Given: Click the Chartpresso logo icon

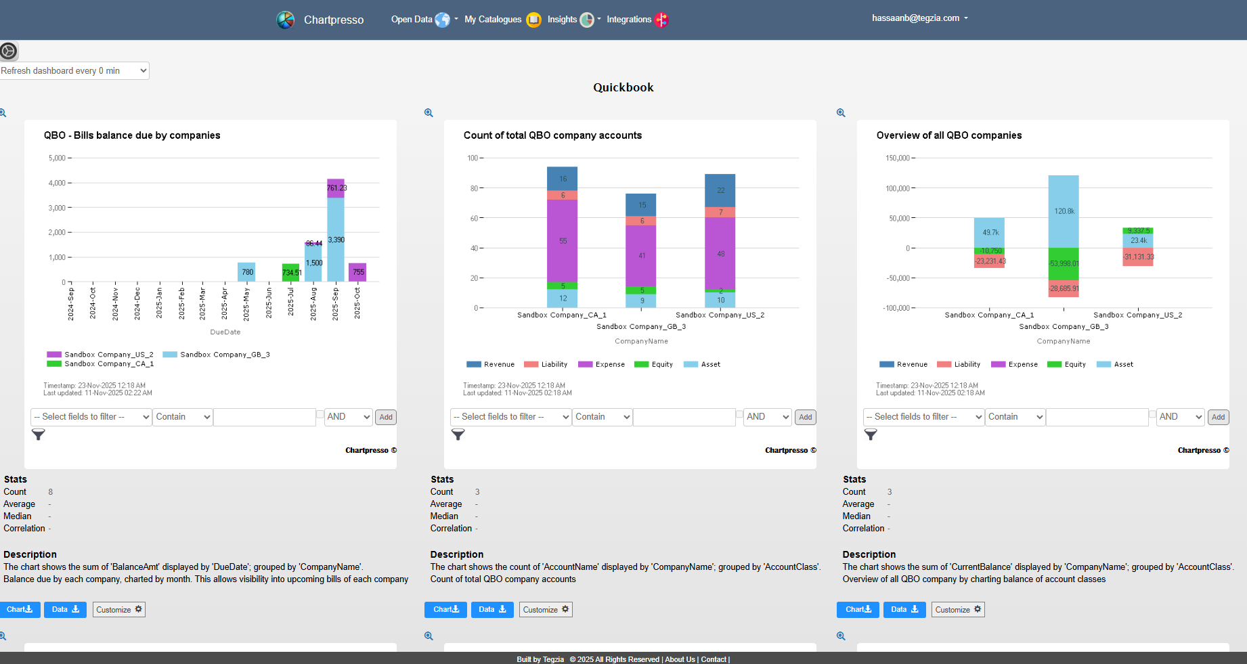Looking at the screenshot, I should [285, 20].
